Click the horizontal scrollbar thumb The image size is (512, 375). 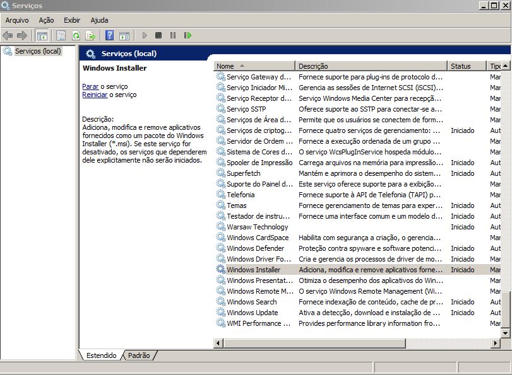[314, 343]
